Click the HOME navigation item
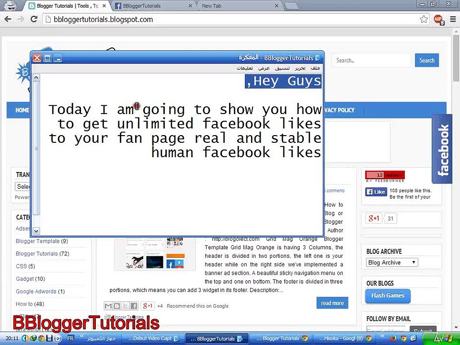 point(23,110)
